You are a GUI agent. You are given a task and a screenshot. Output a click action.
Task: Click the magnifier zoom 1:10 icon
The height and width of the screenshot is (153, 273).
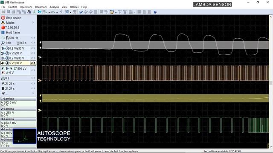pyautogui.click(x=3, y=43)
